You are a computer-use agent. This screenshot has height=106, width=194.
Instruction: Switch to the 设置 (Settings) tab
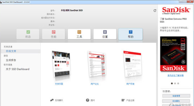pyautogui.click(x=105, y=34)
